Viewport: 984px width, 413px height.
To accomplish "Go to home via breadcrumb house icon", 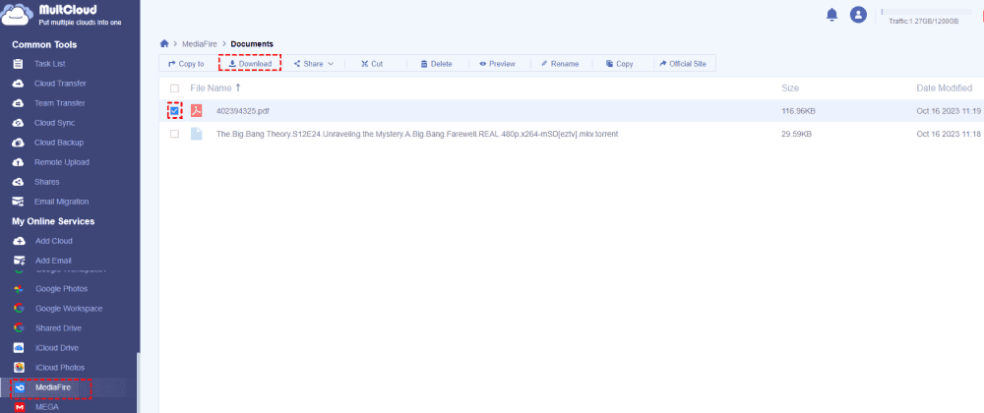I will [x=164, y=44].
